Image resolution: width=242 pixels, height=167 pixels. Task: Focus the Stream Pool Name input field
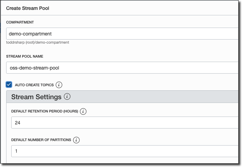pyautogui.click(x=123, y=67)
